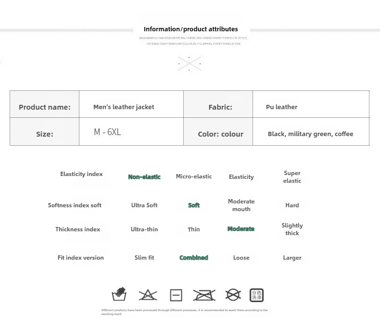Click the Men's leather jacket product name
380x327 pixels.
tap(124, 107)
